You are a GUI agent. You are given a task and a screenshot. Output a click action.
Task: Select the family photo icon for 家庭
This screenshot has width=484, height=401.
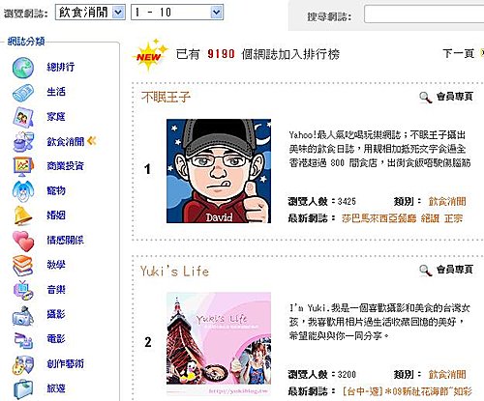tap(23, 117)
